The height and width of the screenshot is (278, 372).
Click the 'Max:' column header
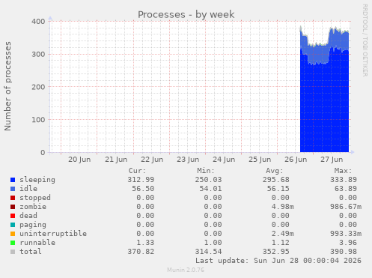point(343,171)
